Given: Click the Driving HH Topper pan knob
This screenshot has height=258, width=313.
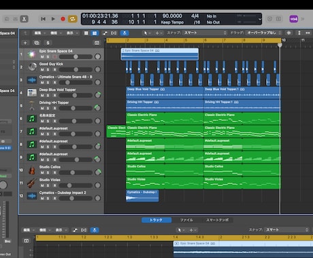Looking at the screenshot, I should click(x=98, y=108).
